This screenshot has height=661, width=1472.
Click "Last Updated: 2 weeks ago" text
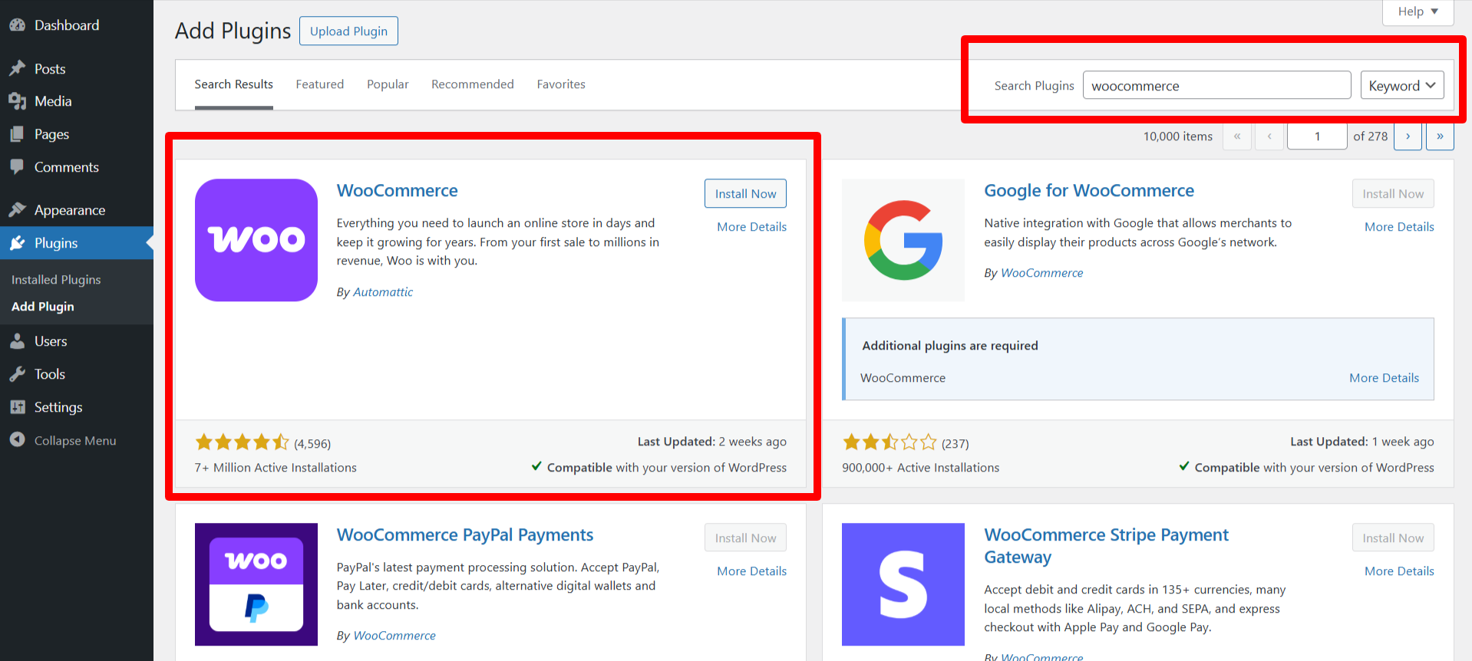(x=712, y=442)
